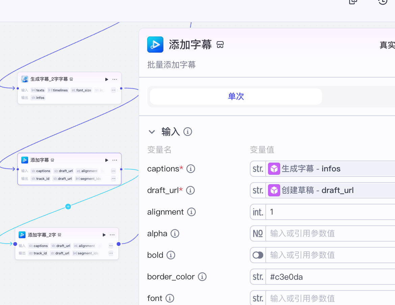Open more options on 生成字幕_2字字幕 node

point(115,79)
